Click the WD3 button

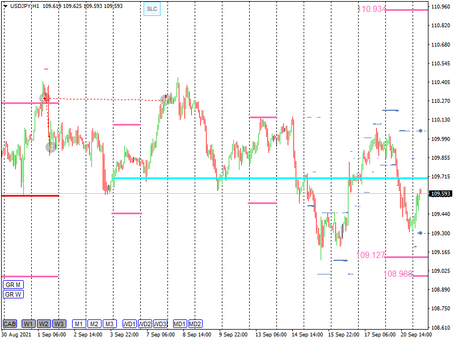(x=160, y=324)
